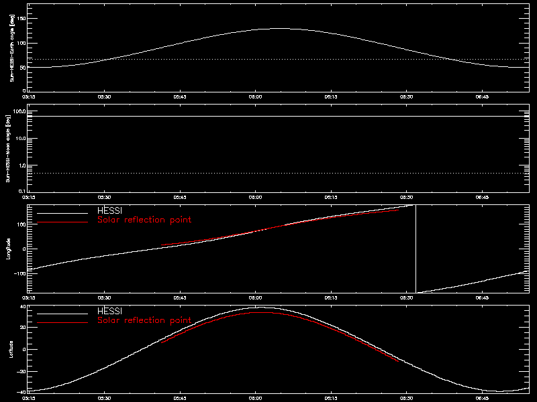Click 06:15 time label under Latitude plot

coord(331,398)
